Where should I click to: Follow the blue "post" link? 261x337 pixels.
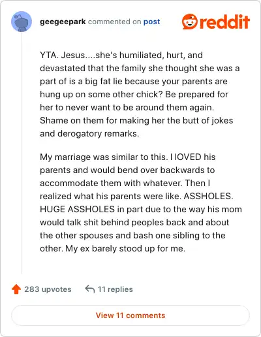point(151,22)
